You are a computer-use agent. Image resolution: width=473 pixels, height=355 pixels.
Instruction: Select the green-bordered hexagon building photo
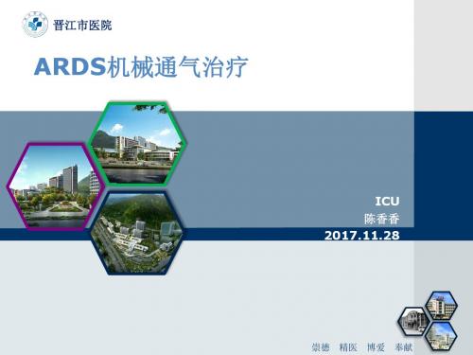(137, 143)
